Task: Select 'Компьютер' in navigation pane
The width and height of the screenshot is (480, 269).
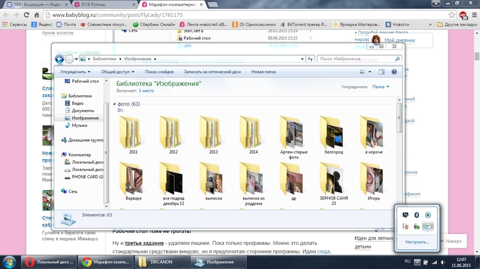Action: tap(76, 155)
